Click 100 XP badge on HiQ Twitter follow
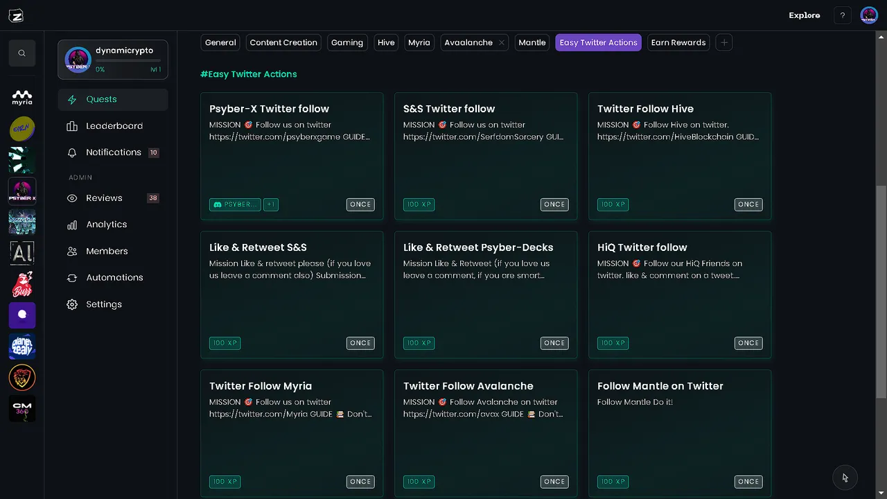 (x=613, y=343)
